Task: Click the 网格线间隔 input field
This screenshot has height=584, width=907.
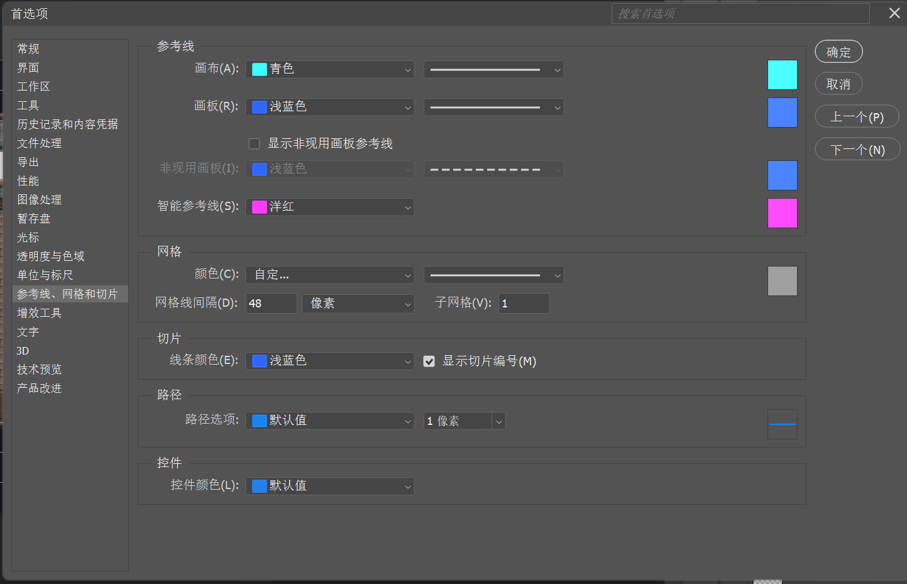Action: point(272,304)
